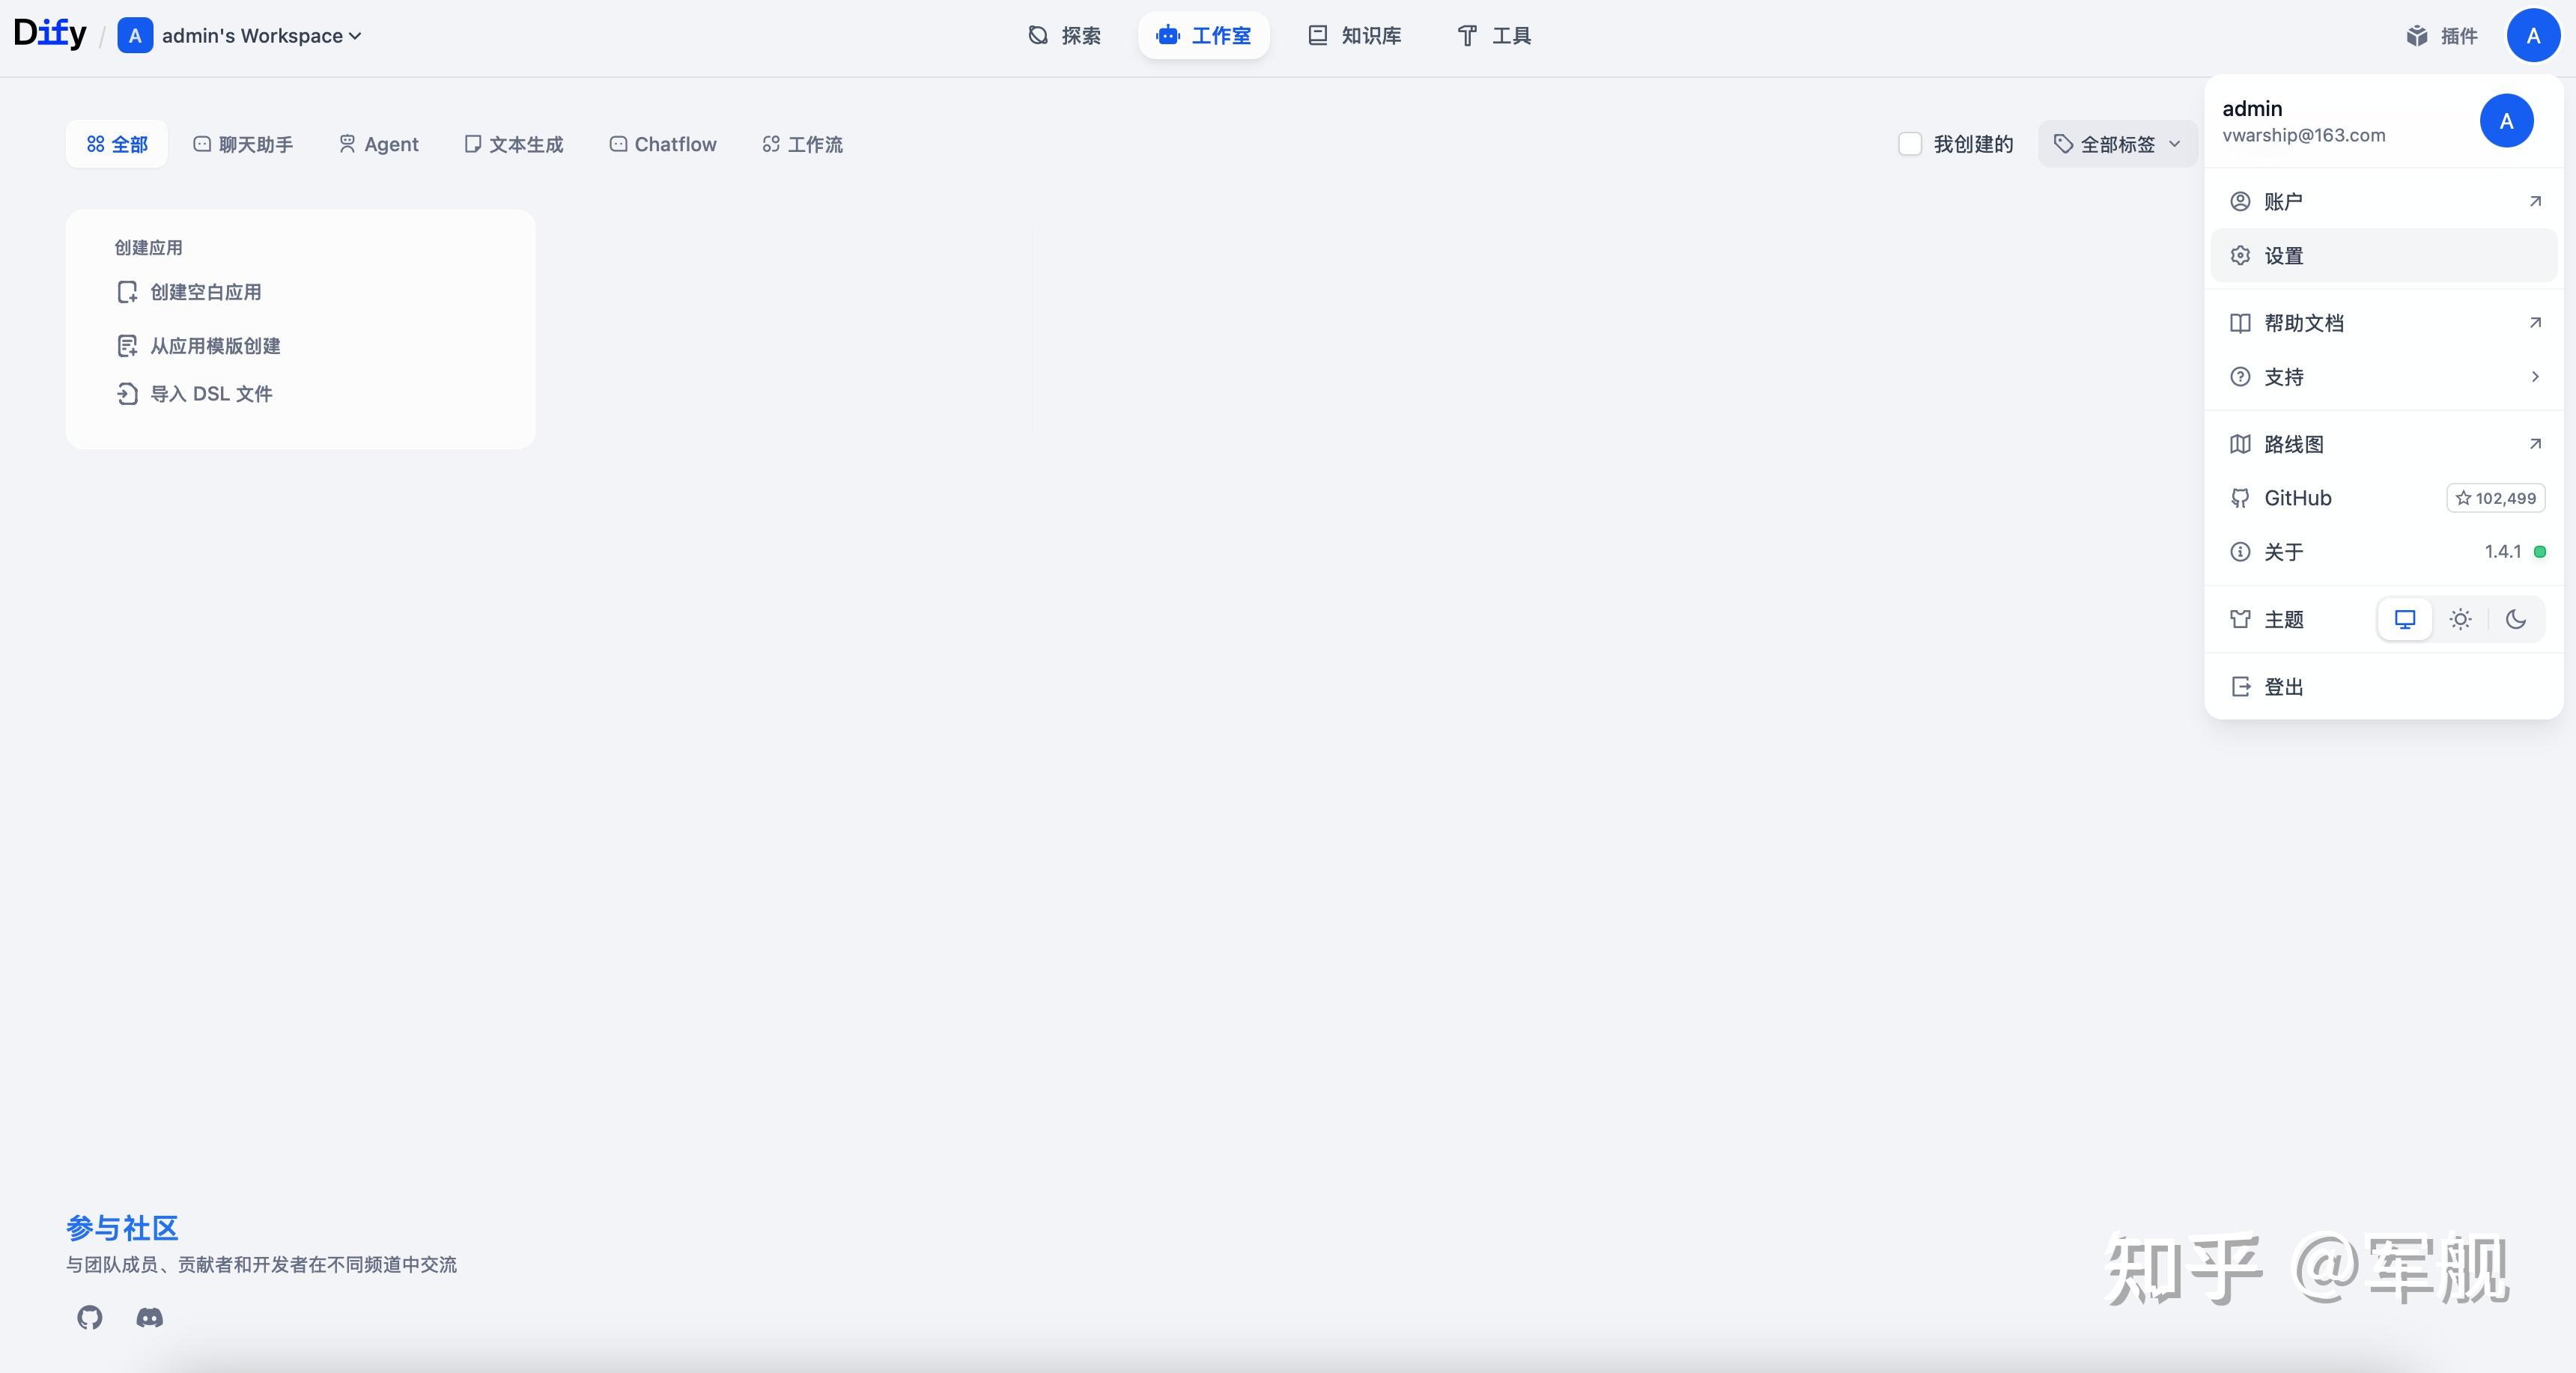Click the GitHub icon in community footer
Screen dimensions: 2576x1373
(x=90, y=1317)
